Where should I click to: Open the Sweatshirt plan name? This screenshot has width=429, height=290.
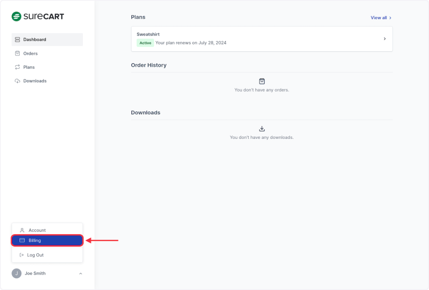click(x=148, y=34)
